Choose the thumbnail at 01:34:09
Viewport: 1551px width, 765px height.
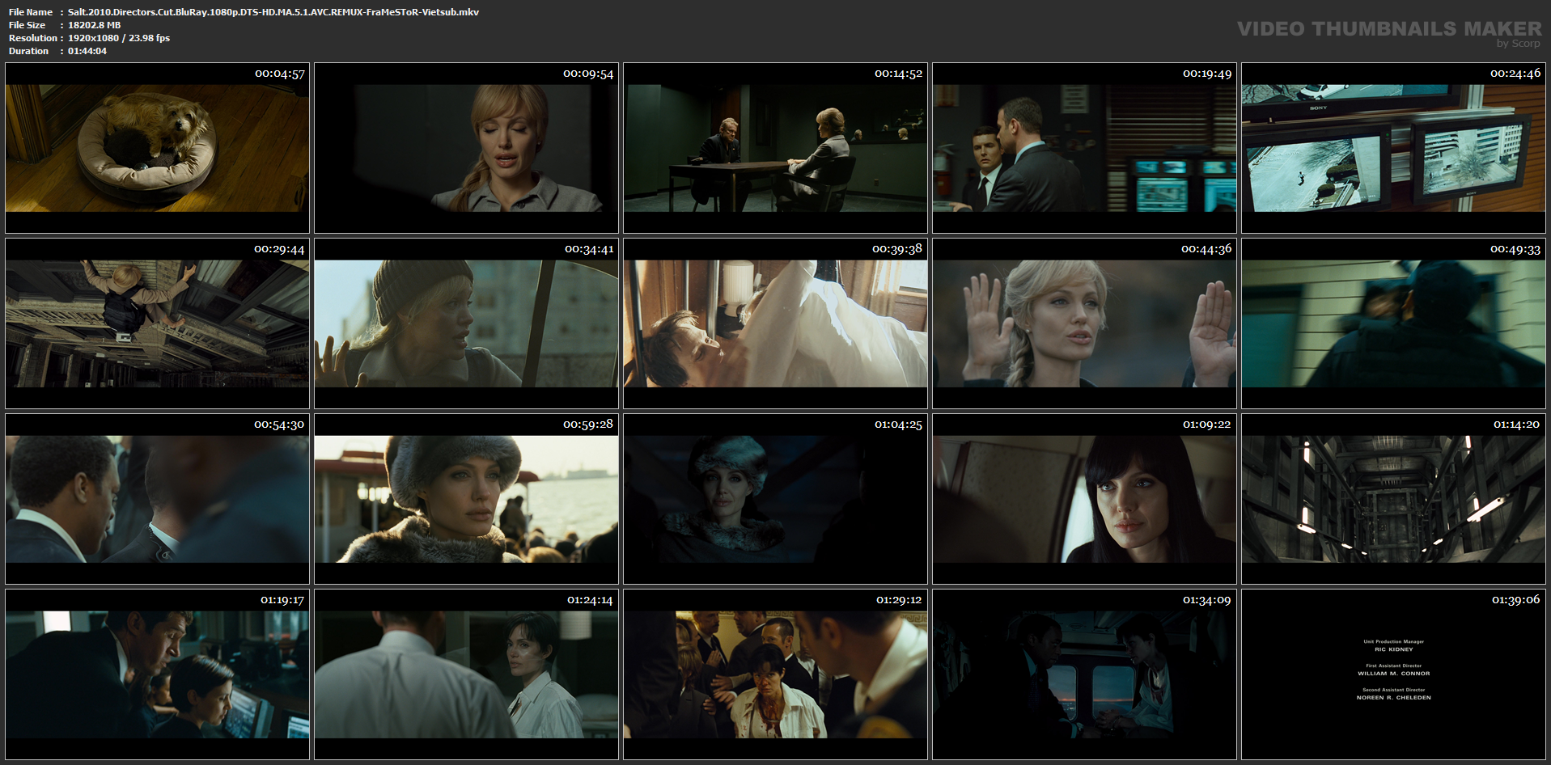point(1084,674)
